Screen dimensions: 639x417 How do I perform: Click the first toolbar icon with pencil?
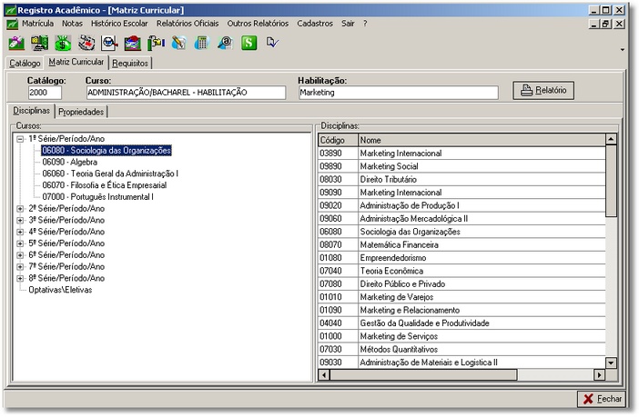16,43
